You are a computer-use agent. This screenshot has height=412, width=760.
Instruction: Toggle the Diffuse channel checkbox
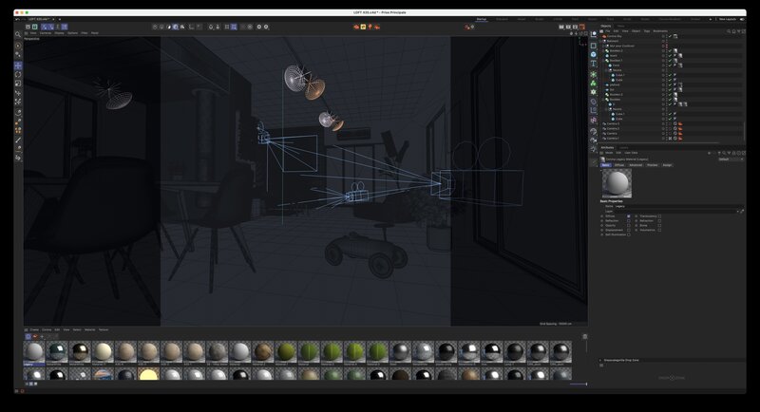628,215
